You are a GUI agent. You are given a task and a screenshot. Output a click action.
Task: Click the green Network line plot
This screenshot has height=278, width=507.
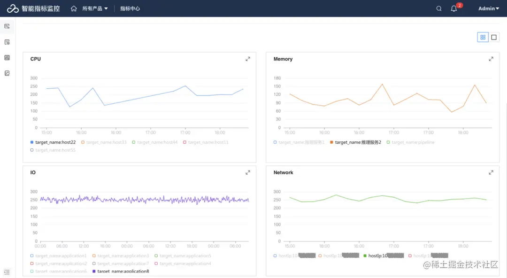tap(388, 199)
